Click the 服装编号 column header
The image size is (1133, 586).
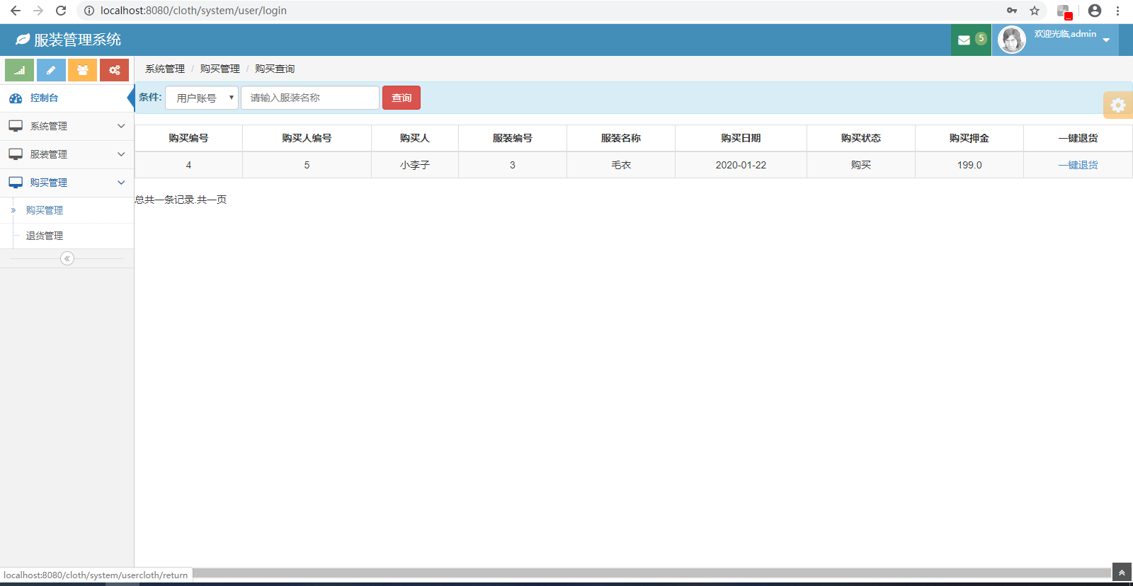(513, 138)
